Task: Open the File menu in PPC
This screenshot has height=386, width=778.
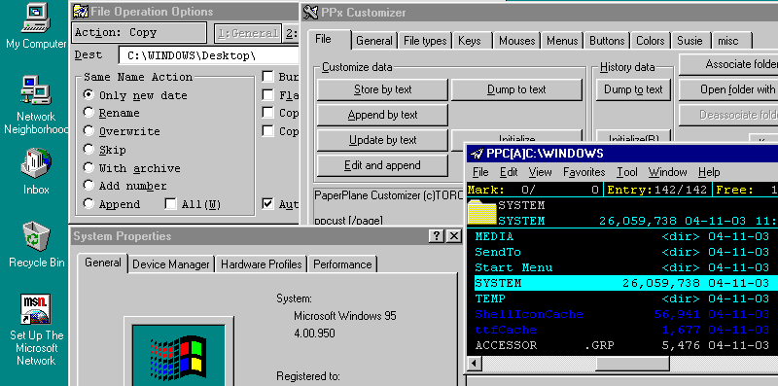Action: pyautogui.click(x=480, y=172)
